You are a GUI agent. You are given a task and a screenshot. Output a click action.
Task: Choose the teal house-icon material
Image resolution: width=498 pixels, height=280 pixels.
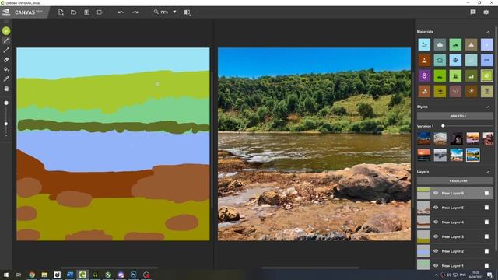(440, 61)
